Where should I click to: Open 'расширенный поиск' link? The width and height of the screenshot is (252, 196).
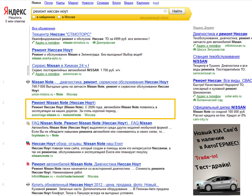(154, 18)
